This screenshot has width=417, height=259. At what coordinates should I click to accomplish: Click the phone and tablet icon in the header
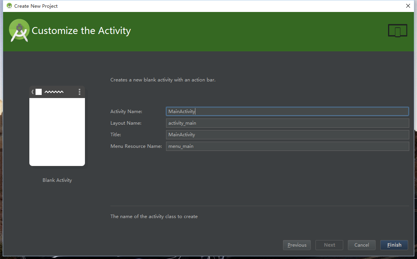pos(397,31)
